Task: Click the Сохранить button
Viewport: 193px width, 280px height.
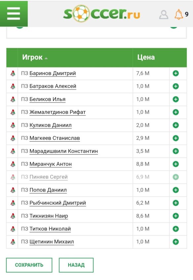Action: click(x=29, y=265)
